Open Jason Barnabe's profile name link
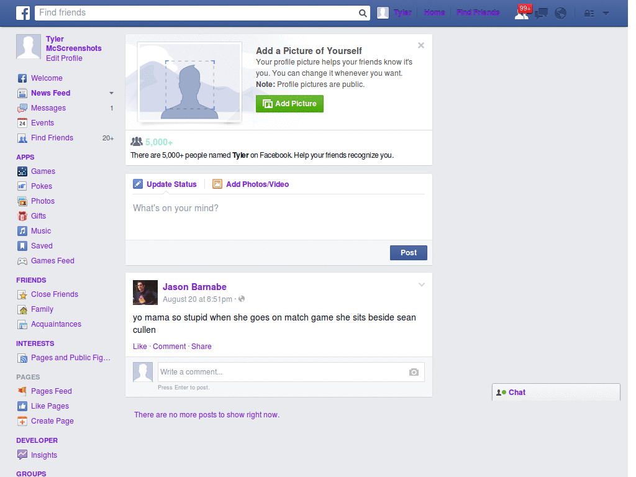The image size is (636, 477). coord(194,287)
